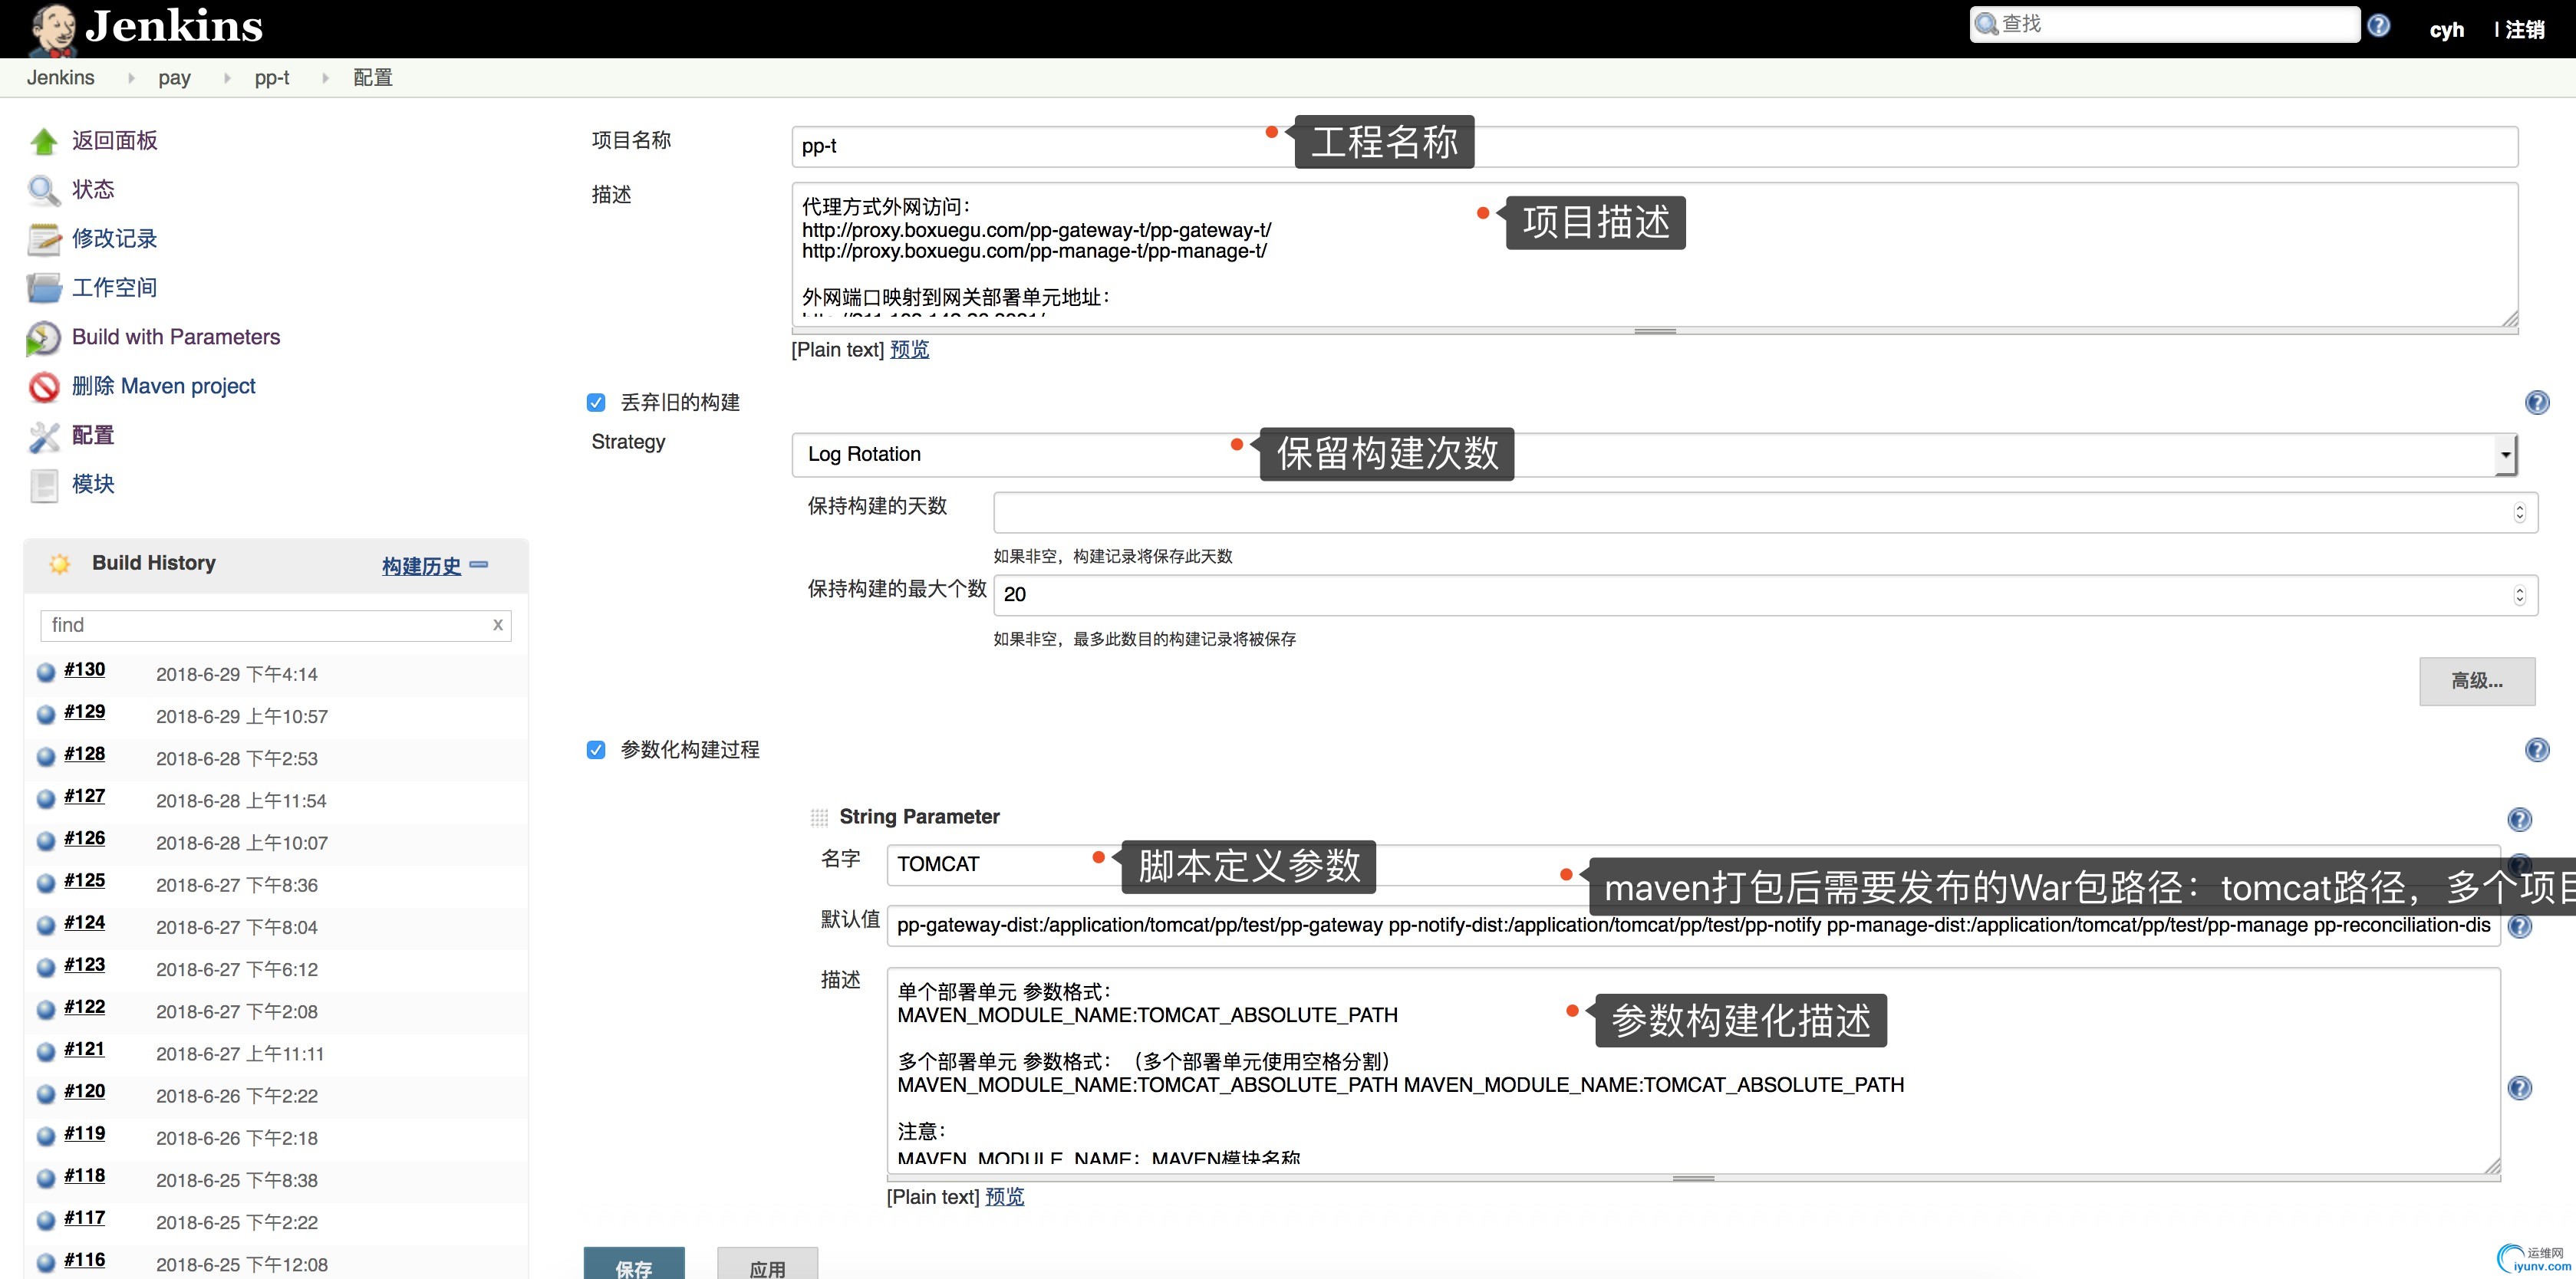
Task: Open build #129 link
Action: point(85,712)
